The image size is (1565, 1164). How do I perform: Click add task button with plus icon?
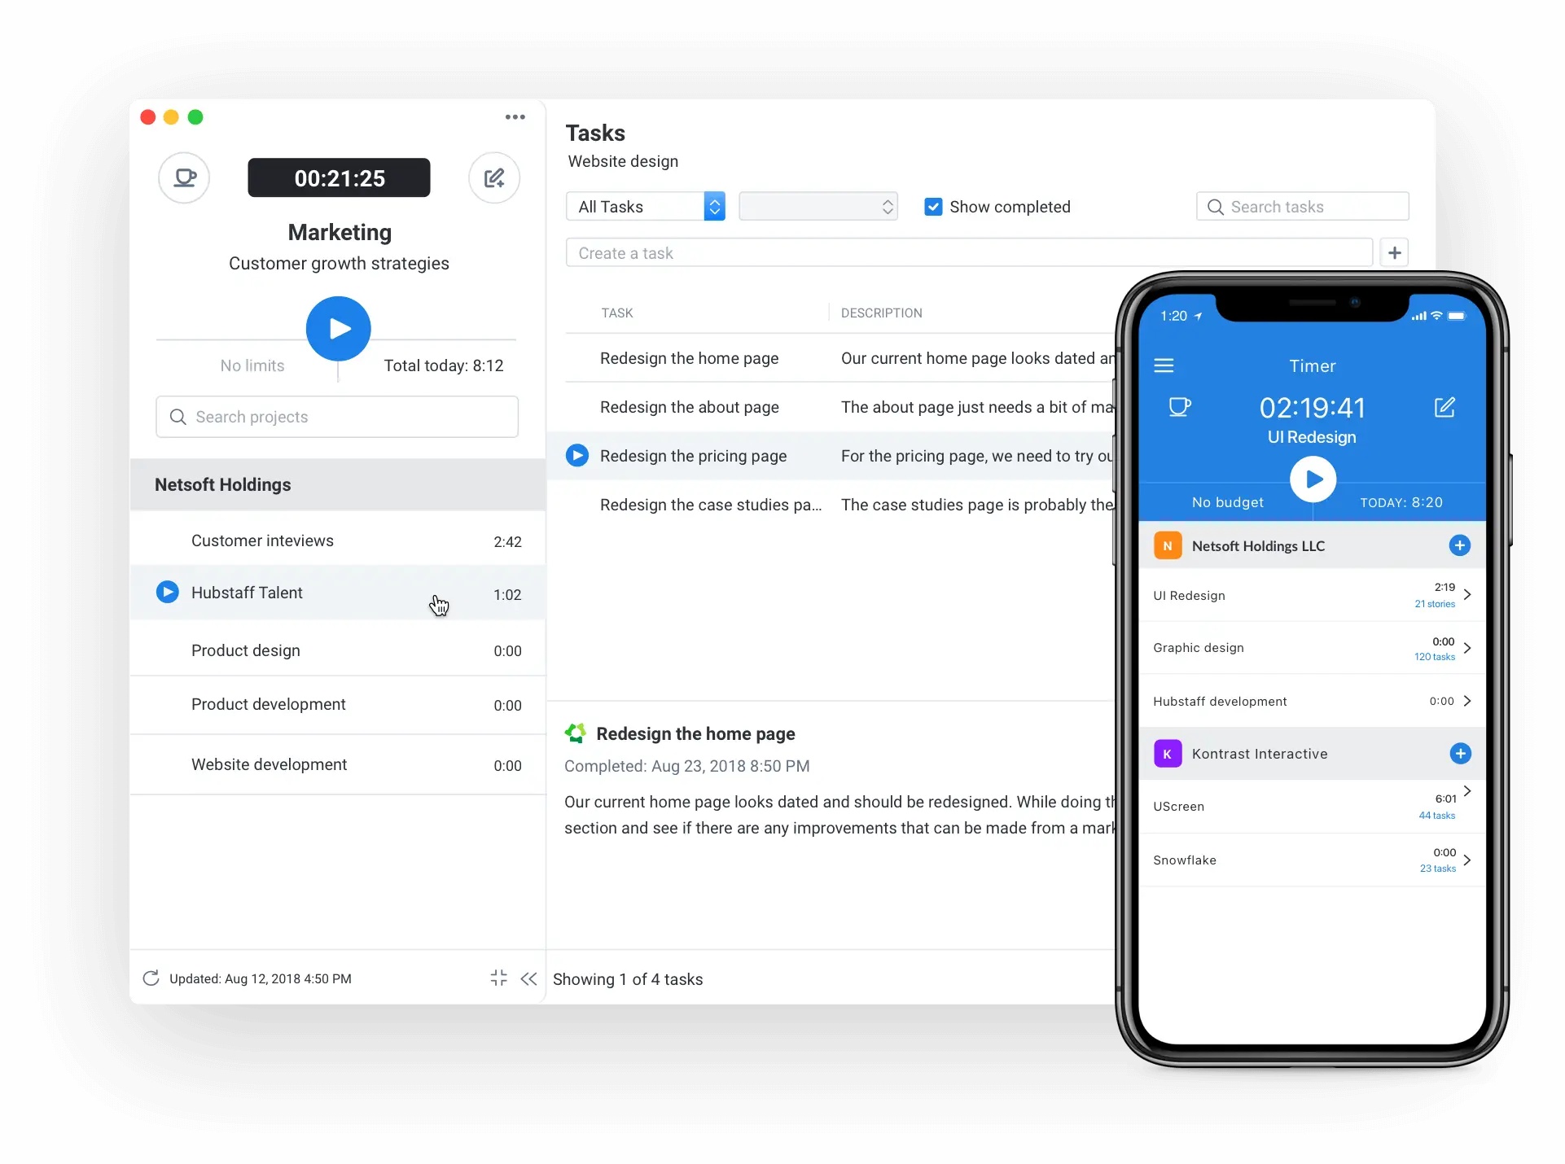(1394, 253)
